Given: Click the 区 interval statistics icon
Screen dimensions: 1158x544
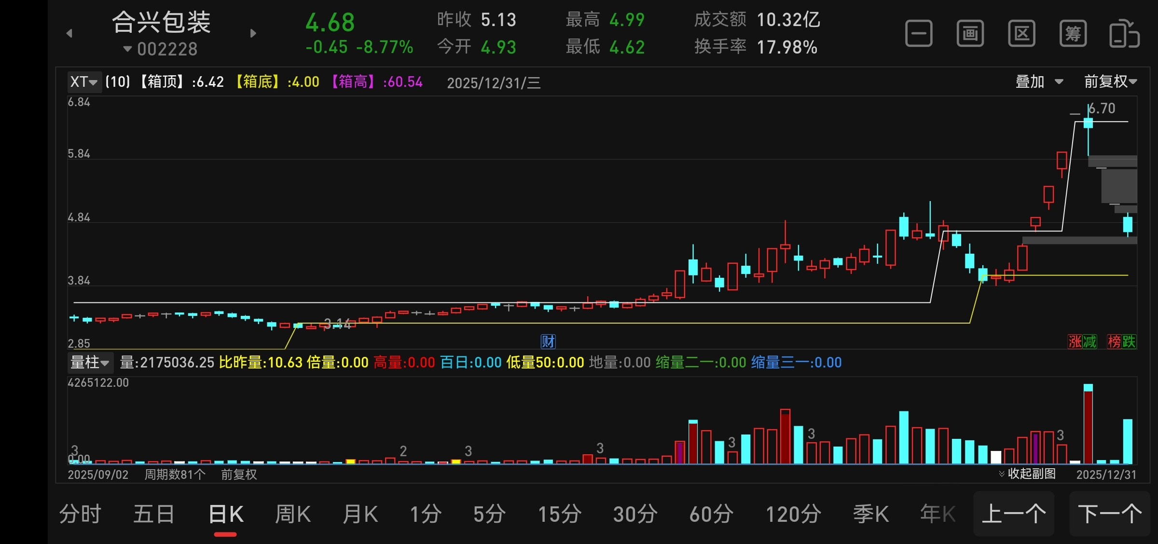Looking at the screenshot, I should tap(1021, 34).
